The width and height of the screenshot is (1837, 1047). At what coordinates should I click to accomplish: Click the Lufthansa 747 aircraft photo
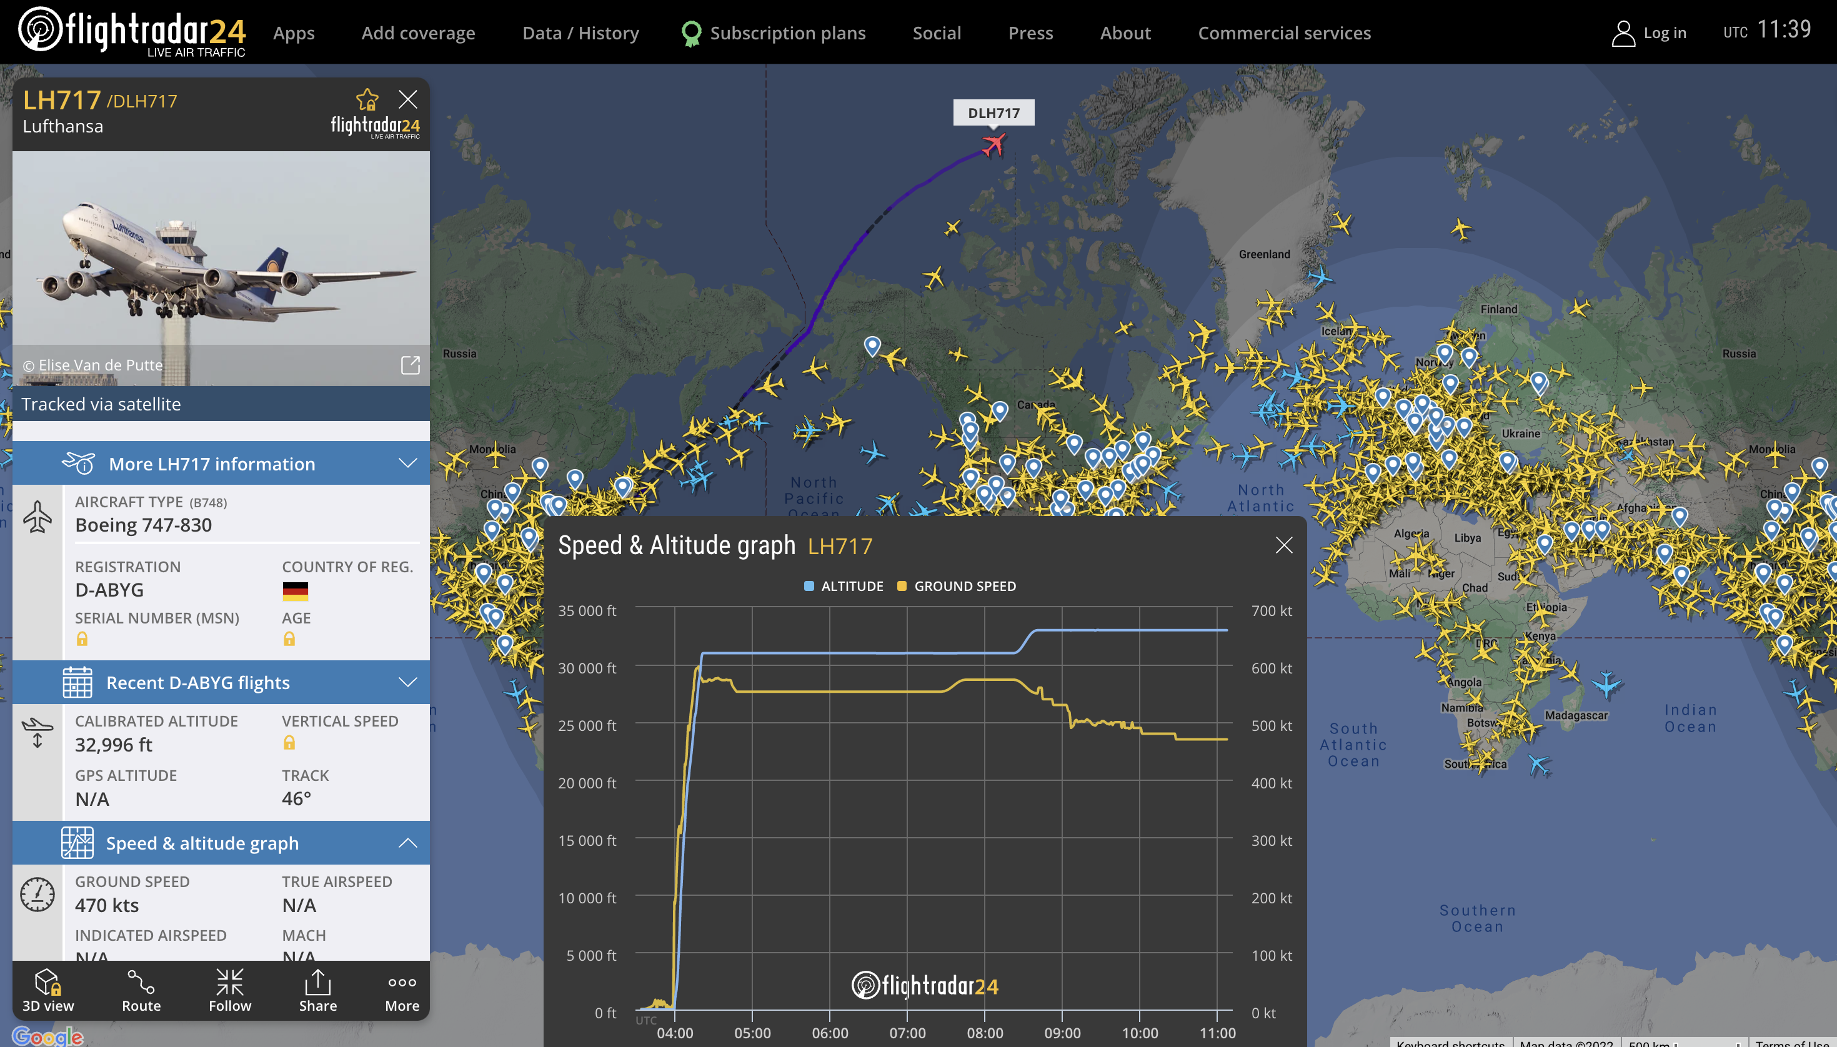(221, 268)
